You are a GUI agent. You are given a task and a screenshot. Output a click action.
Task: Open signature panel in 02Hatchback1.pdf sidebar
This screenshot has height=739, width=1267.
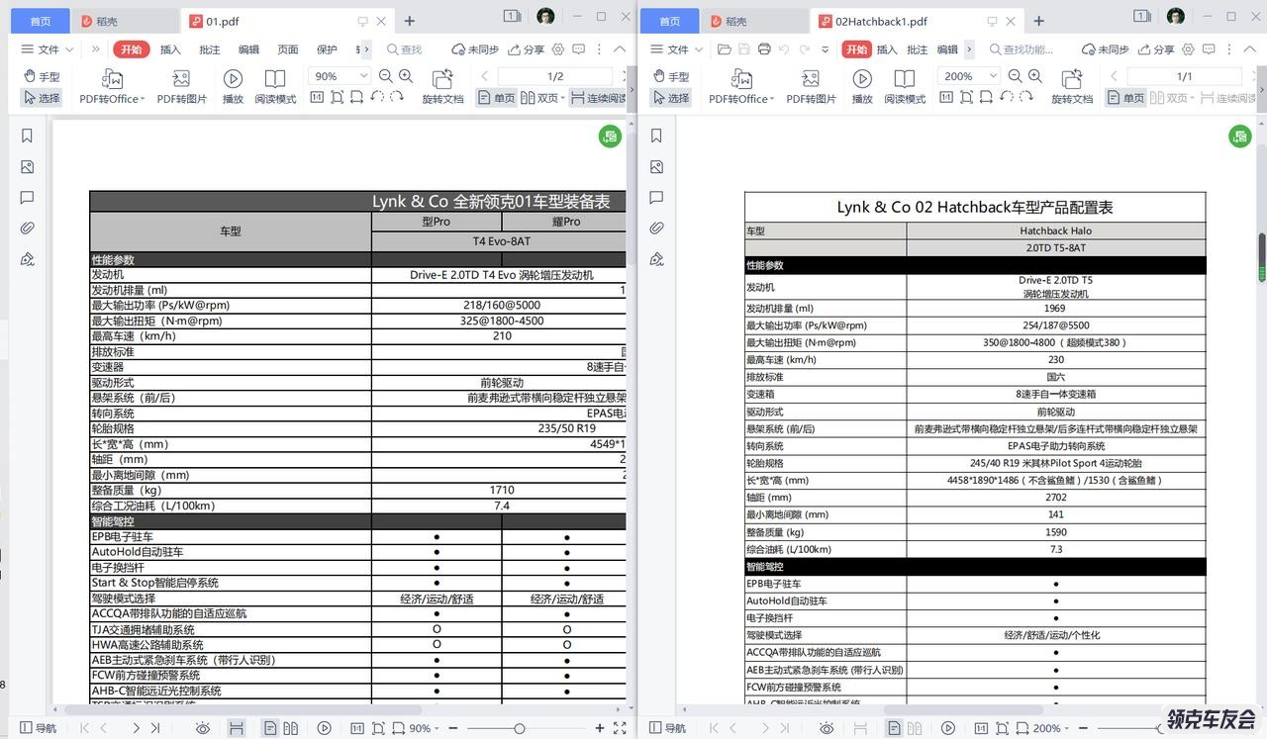[656, 259]
